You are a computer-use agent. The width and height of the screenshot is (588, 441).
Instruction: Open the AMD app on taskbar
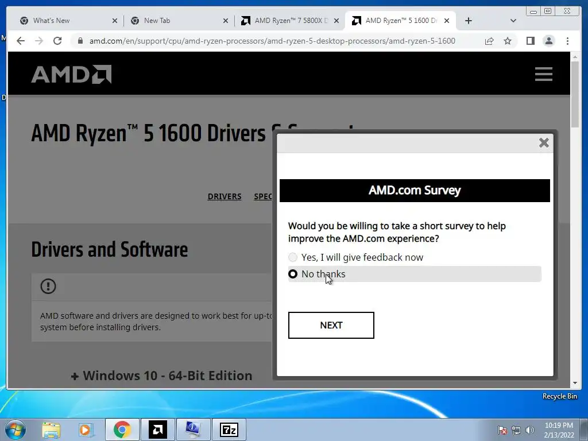coord(157,430)
